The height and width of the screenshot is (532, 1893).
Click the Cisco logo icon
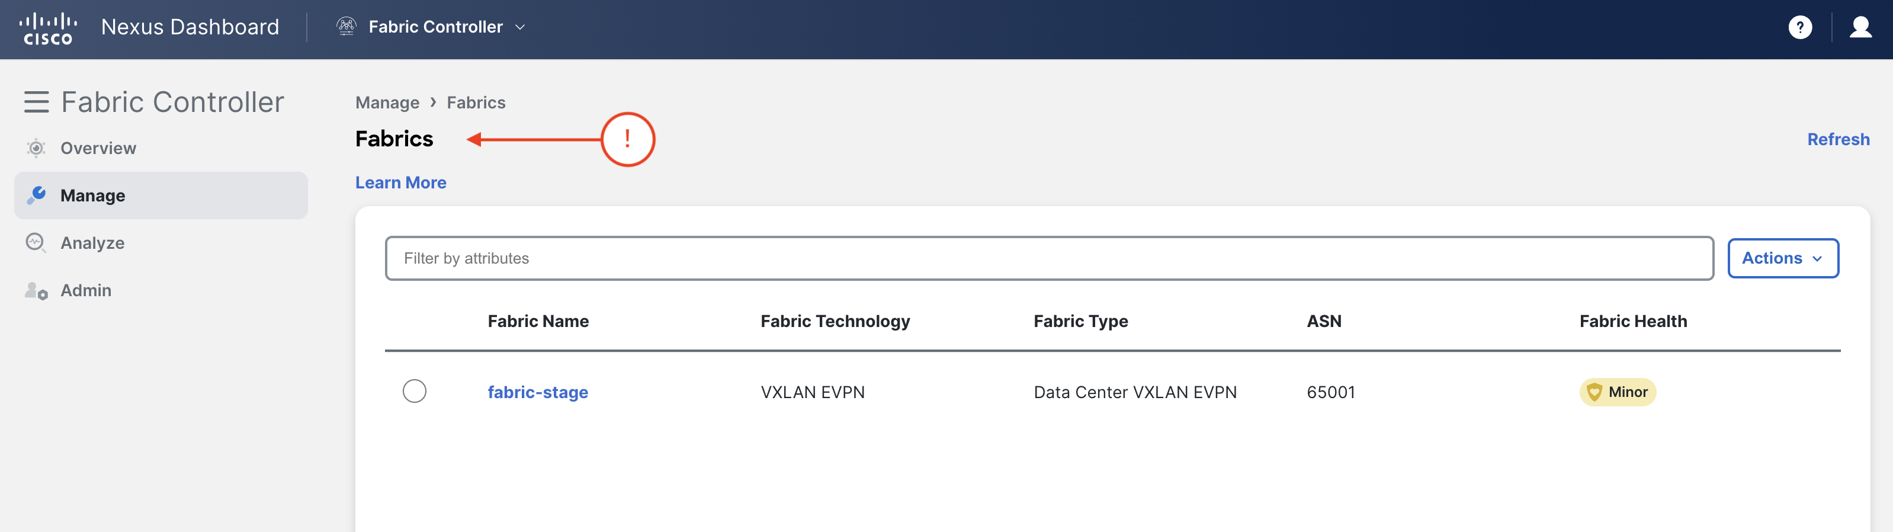tap(49, 28)
